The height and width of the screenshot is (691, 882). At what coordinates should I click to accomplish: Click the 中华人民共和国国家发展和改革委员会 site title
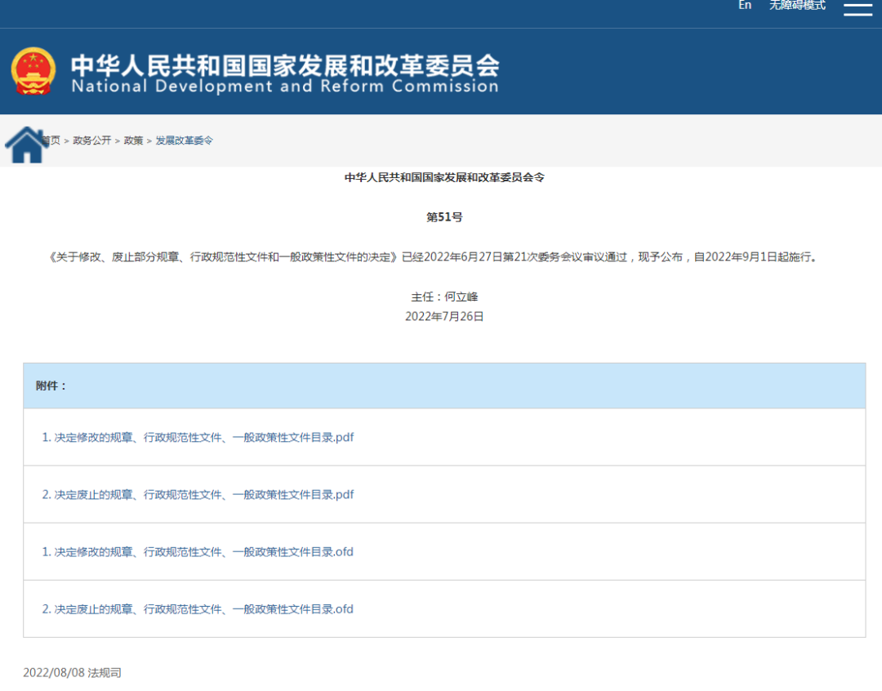[285, 64]
